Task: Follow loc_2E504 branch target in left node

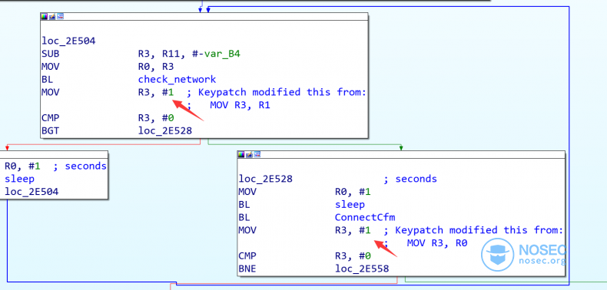Action: point(32,191)
